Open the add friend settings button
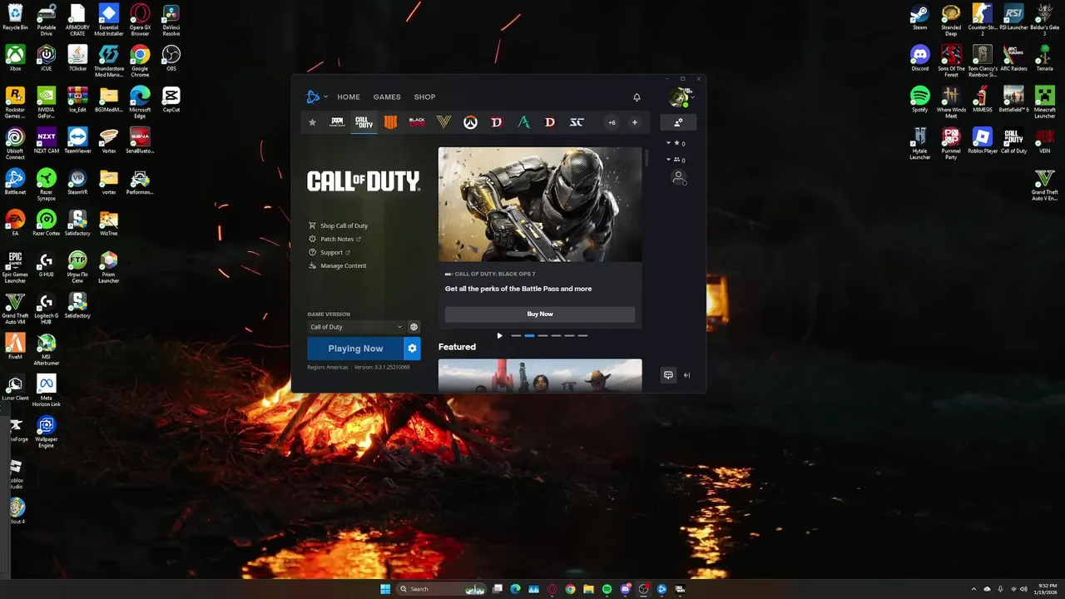The width and height of the screenshot is (1065, 599). pos(678,122)
